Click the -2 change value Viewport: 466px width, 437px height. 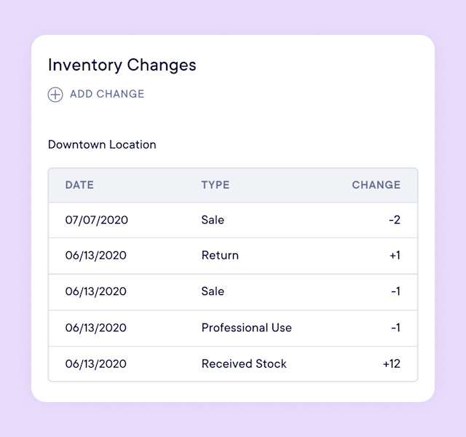pyautogui.click(x=395, y=220)
